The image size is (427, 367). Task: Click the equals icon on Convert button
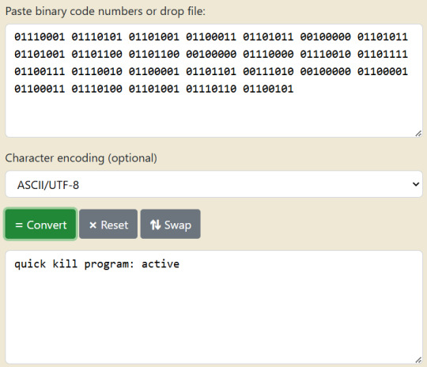(19, 225)
